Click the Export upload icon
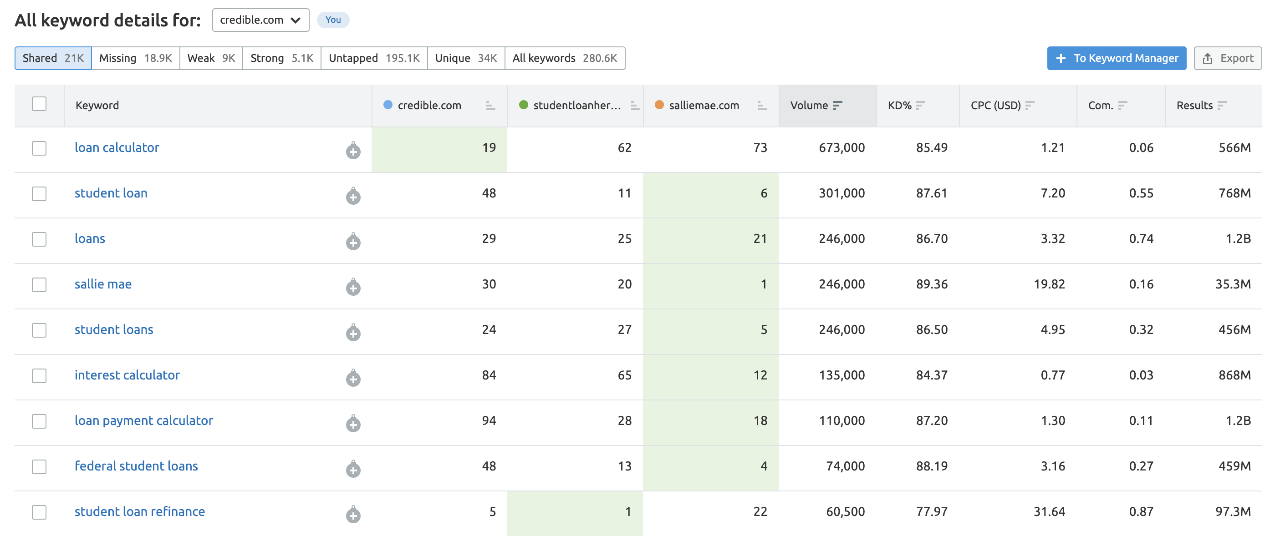The width and height of the screenshot is (1275, 536). point(1208,58)
